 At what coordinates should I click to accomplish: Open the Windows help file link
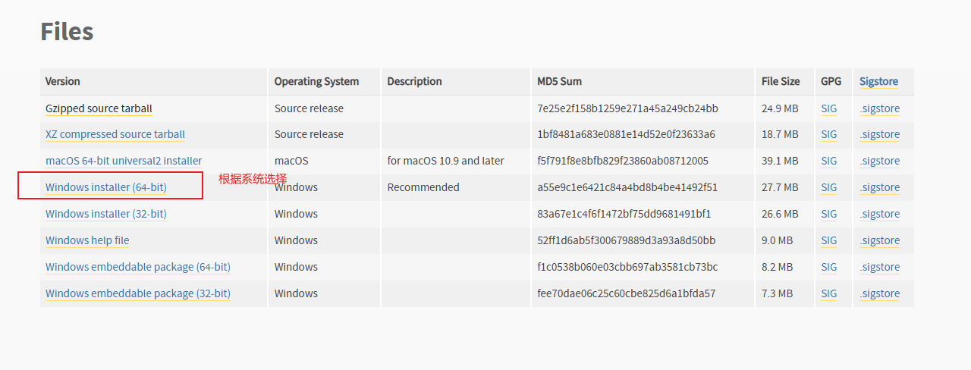point(87,240)
